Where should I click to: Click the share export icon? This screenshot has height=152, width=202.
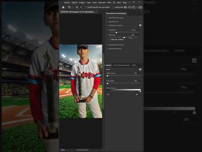tap(141, 7)
